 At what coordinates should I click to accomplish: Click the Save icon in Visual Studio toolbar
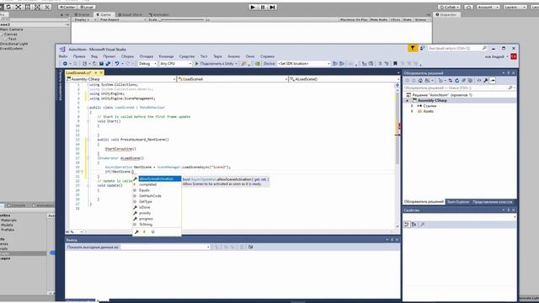pyautogui.click(x=101, y=64)
